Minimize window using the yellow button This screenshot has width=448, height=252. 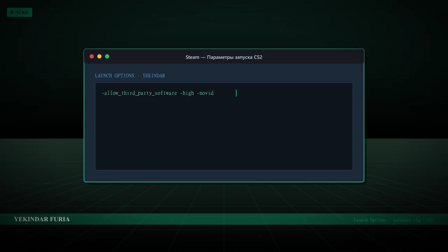(x=99, y=56)
